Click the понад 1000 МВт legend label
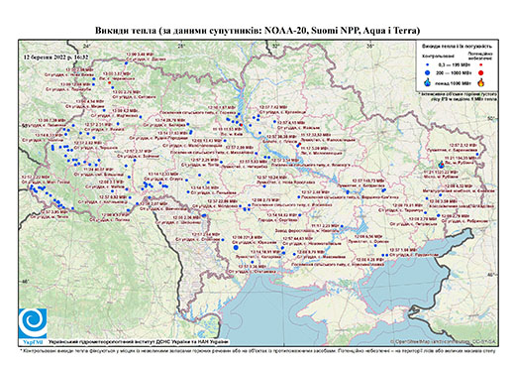 [454, 82]
